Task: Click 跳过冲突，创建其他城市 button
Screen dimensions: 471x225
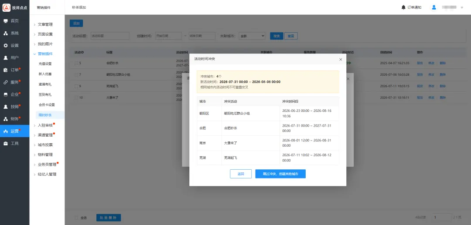Action: pos(280,174)
